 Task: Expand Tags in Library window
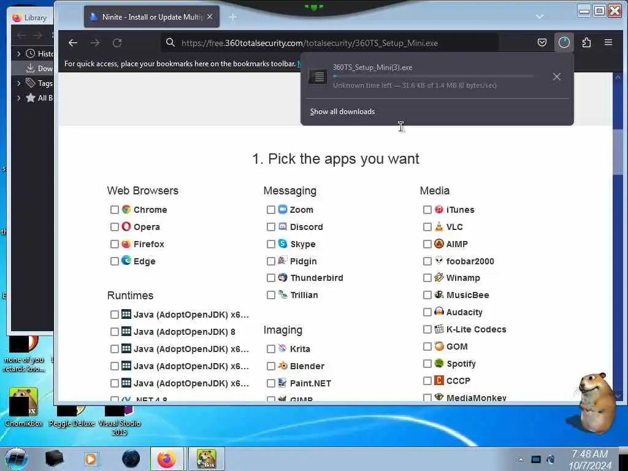[18, 83]
